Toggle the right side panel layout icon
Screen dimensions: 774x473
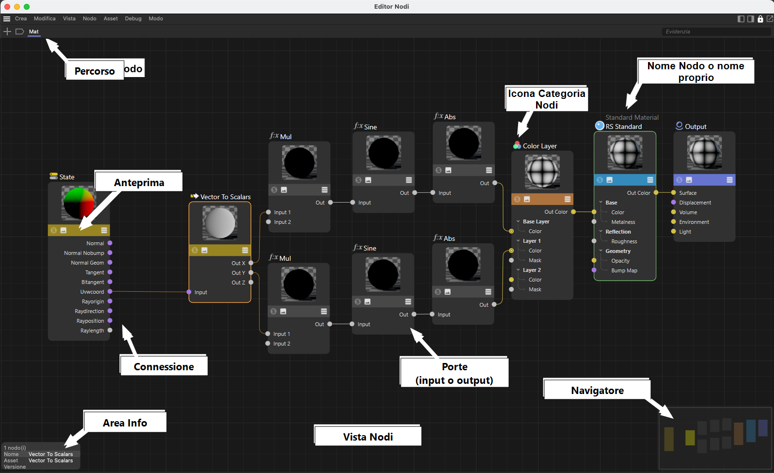click(751, 19)
